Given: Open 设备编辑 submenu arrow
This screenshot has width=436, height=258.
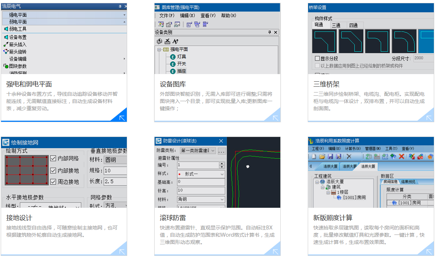Looking at the screenshot, I should point(124,59).
